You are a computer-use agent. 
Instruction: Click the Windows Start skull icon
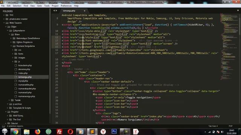5,132
